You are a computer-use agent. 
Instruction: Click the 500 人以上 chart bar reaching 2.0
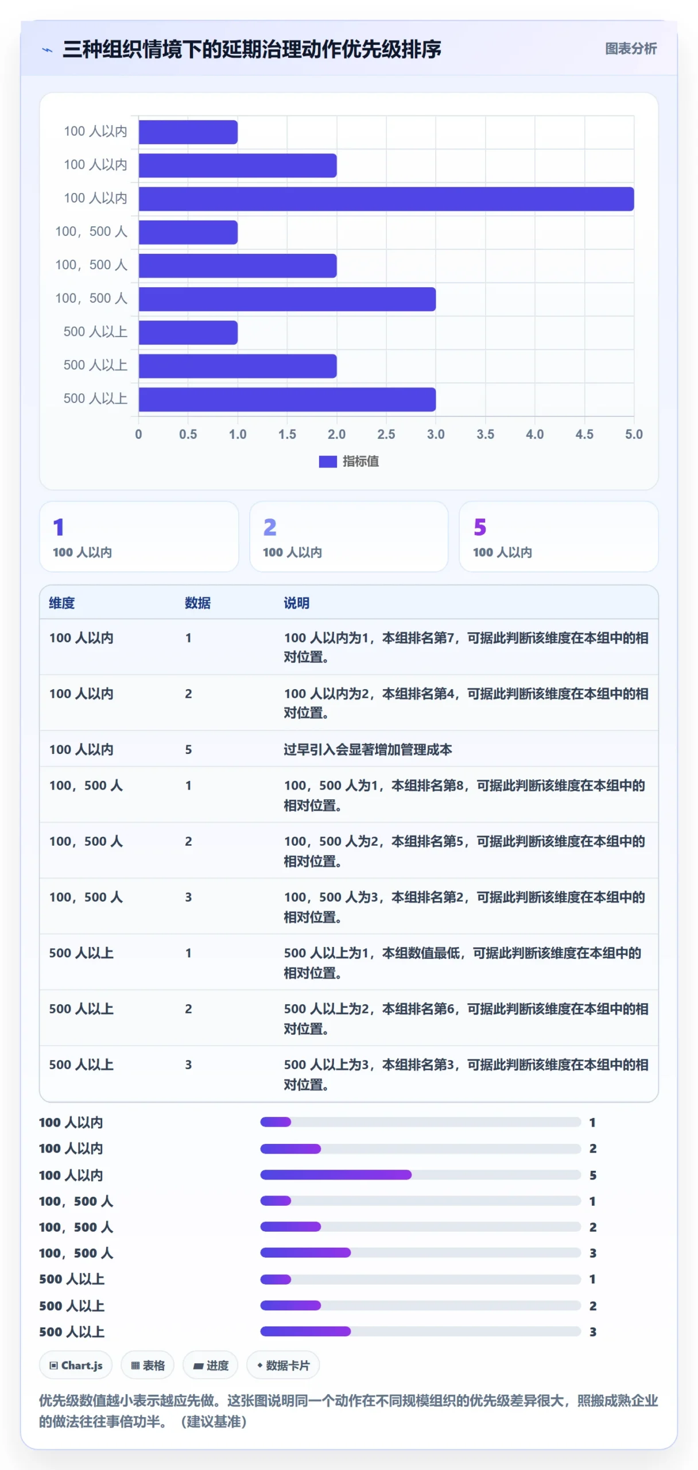(x=237, y=366)
